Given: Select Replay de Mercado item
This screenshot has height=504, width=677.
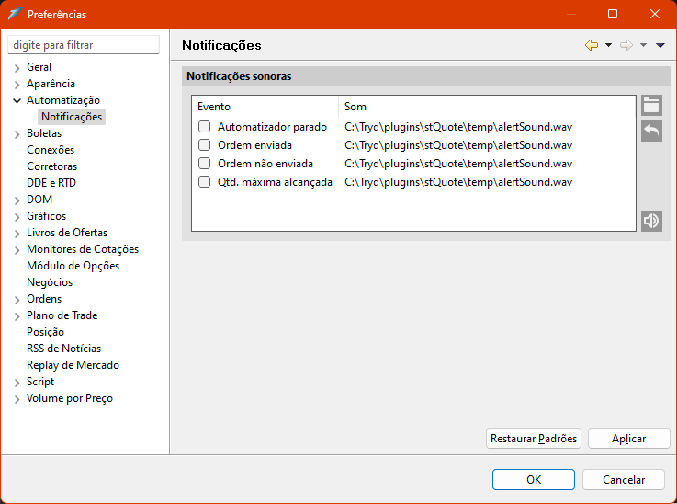Looking at the screenshot, I should click(73, 365).
